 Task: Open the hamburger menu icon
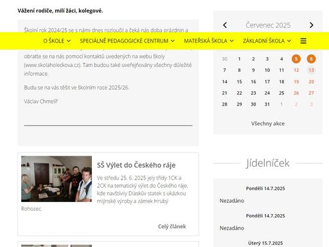coord(303,41)
